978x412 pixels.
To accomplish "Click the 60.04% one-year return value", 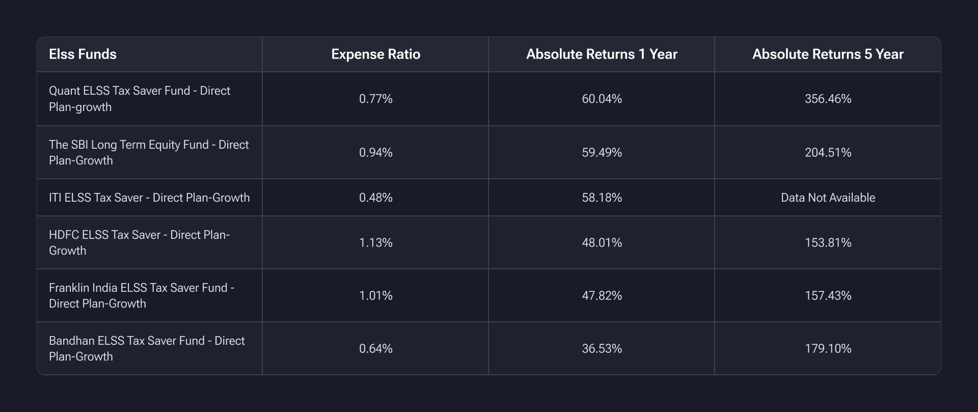I will click(602, 99).
